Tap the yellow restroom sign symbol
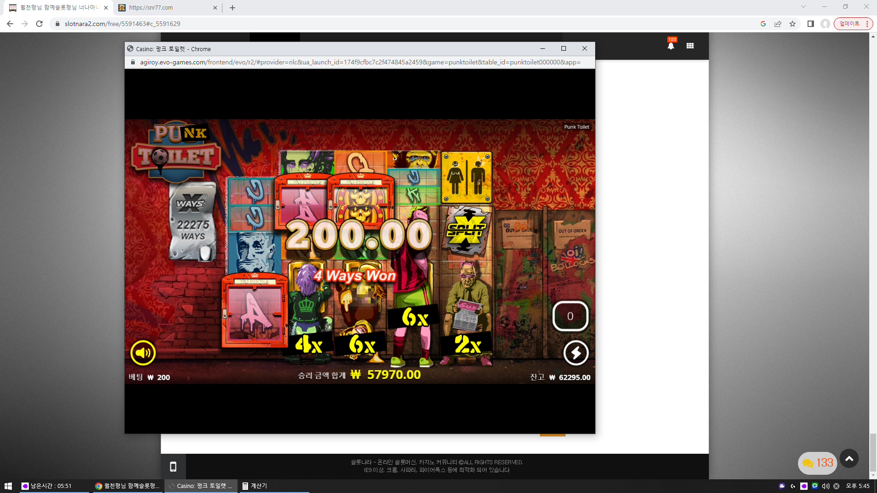The width and height of the screenshot is (877, 493). (x=466, y=178)
